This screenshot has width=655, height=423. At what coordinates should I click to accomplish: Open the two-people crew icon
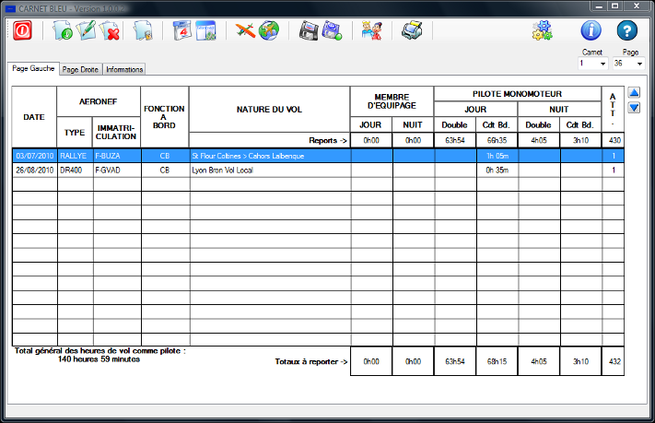[x=372, y=30]
